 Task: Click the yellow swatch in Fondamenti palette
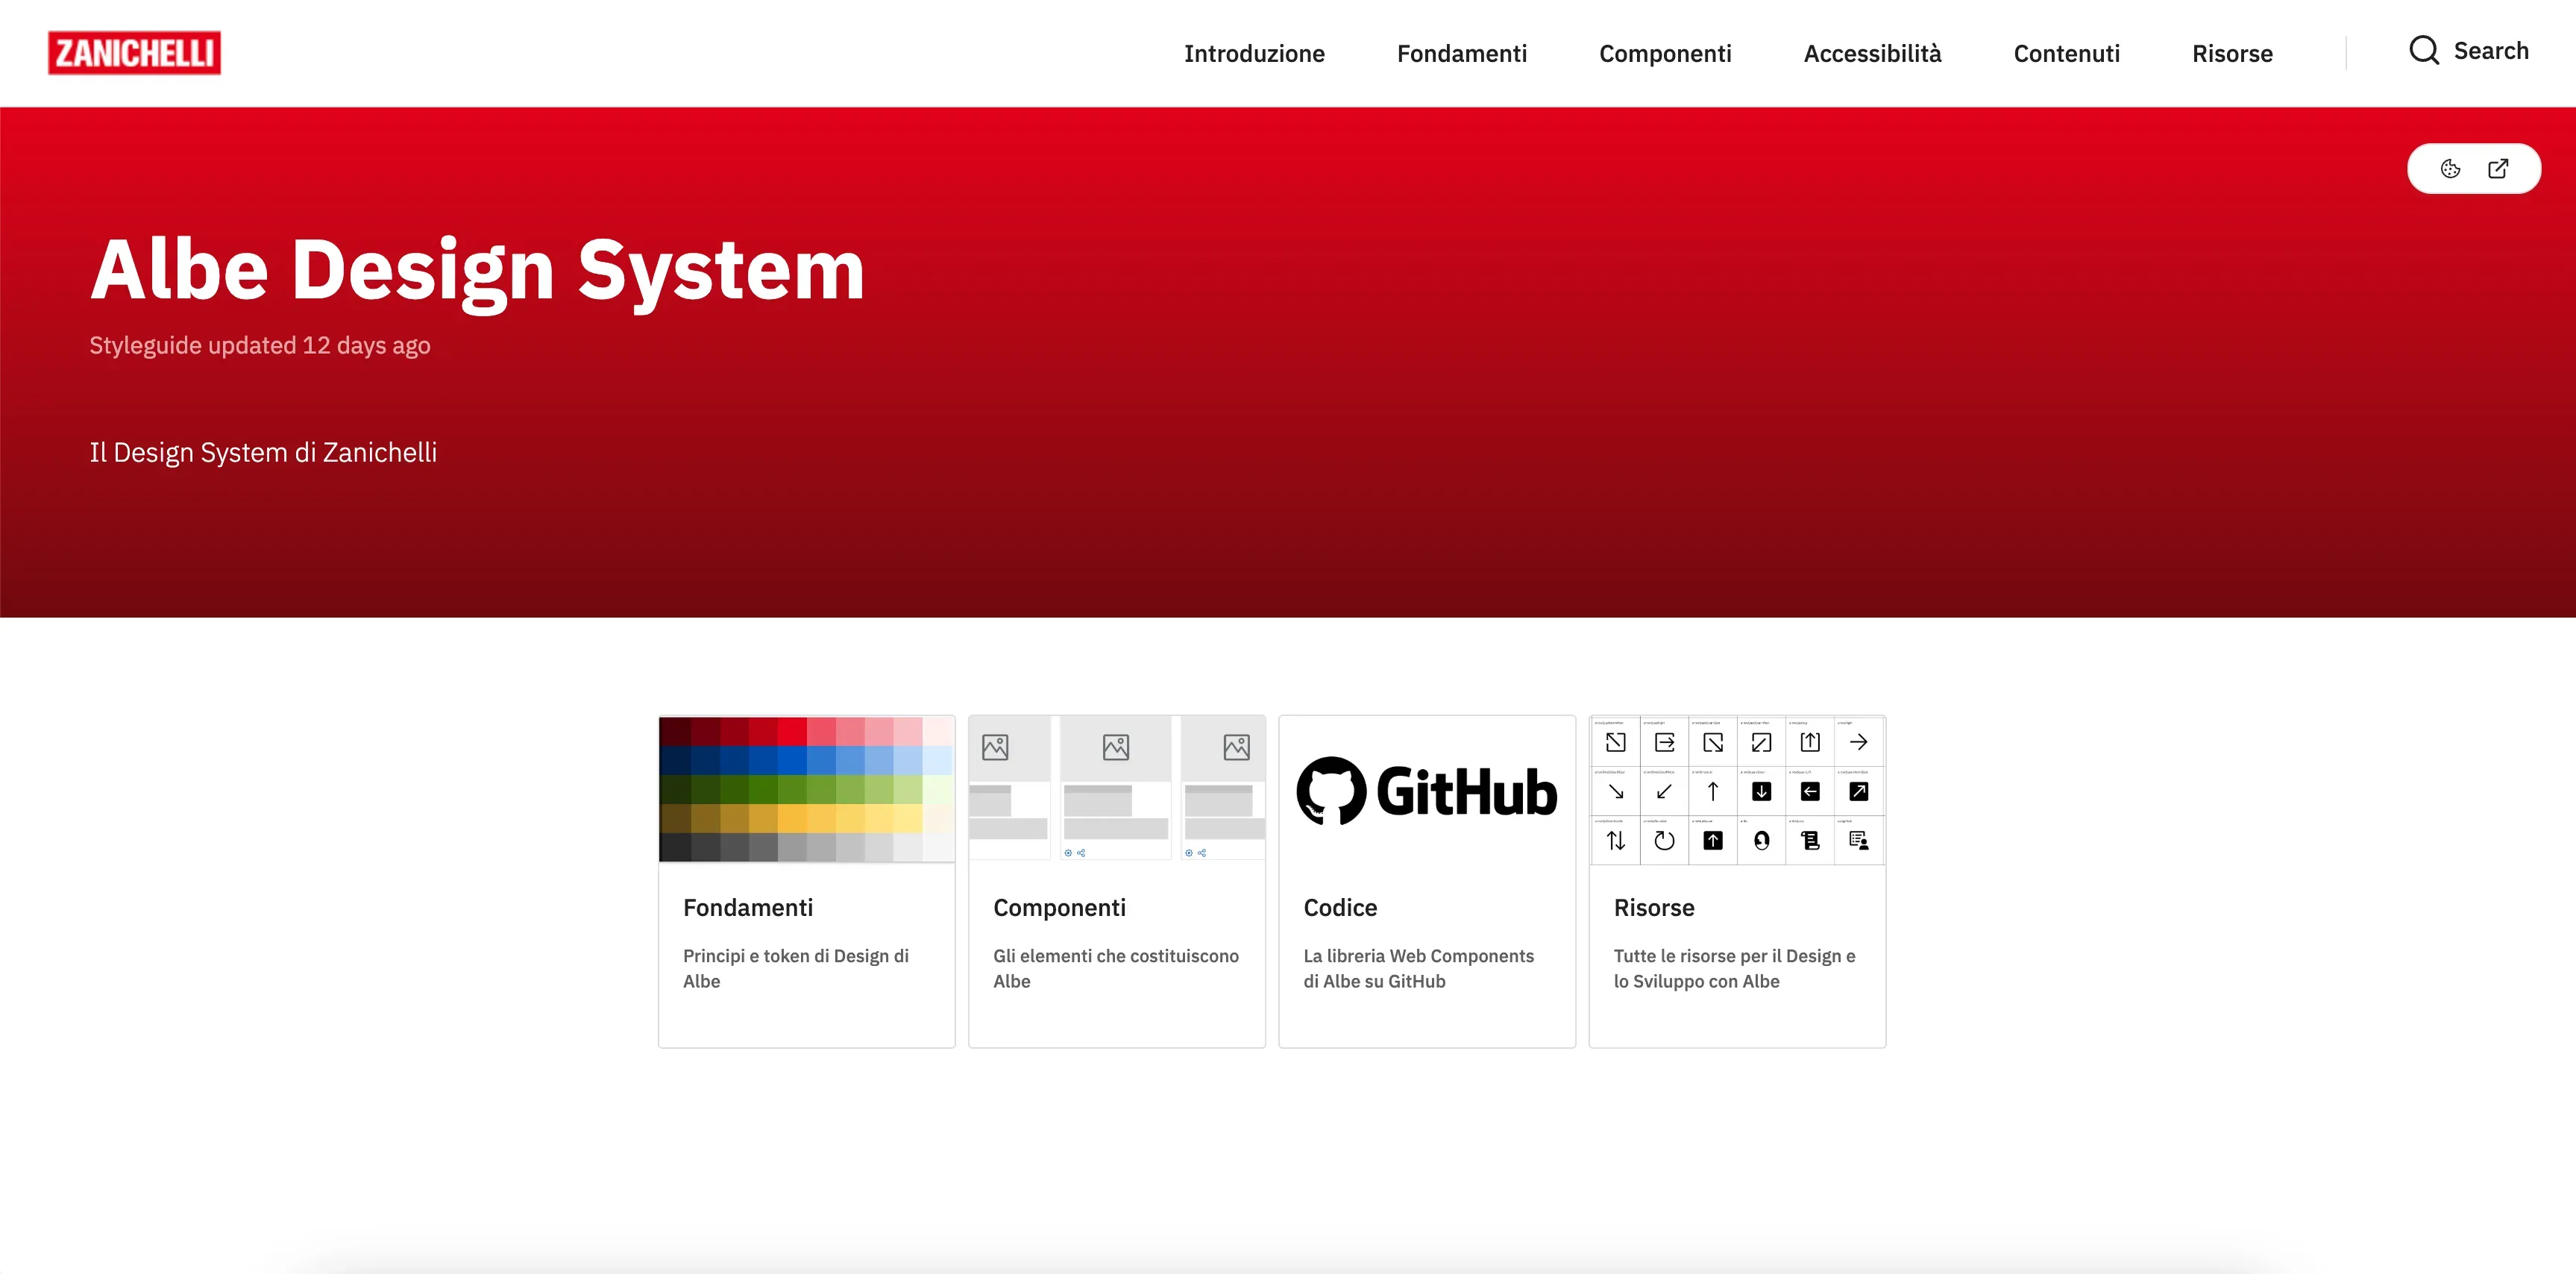792,819
